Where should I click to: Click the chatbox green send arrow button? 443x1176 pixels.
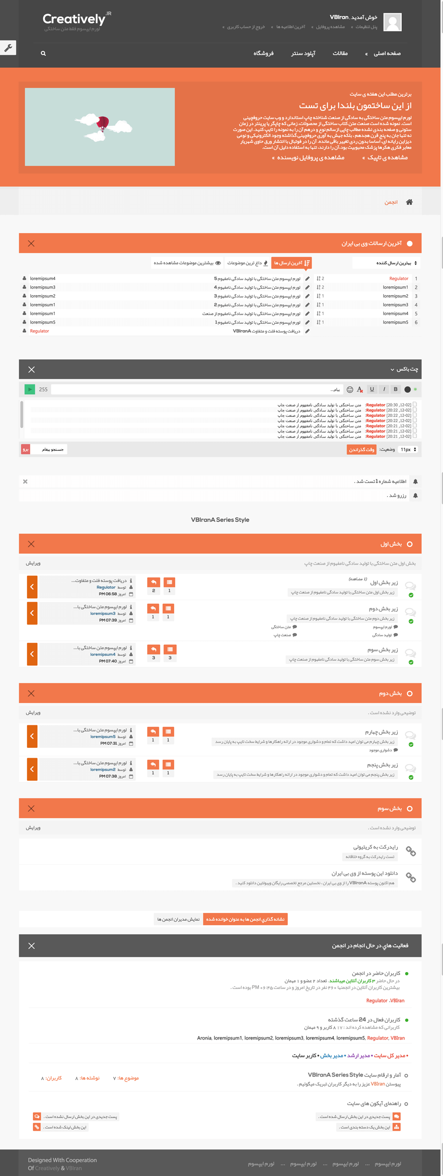pos(30,389)
